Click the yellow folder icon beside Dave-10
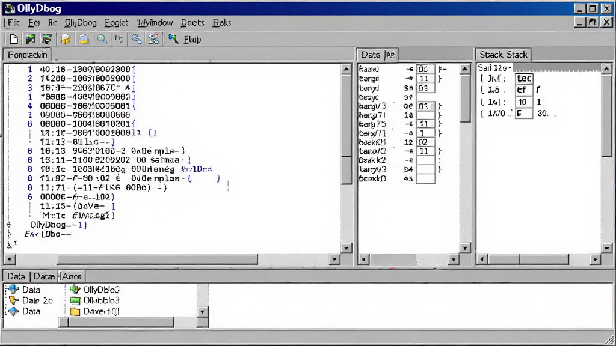The width and height of the screenshot is (616, 346). coord(75,312)
